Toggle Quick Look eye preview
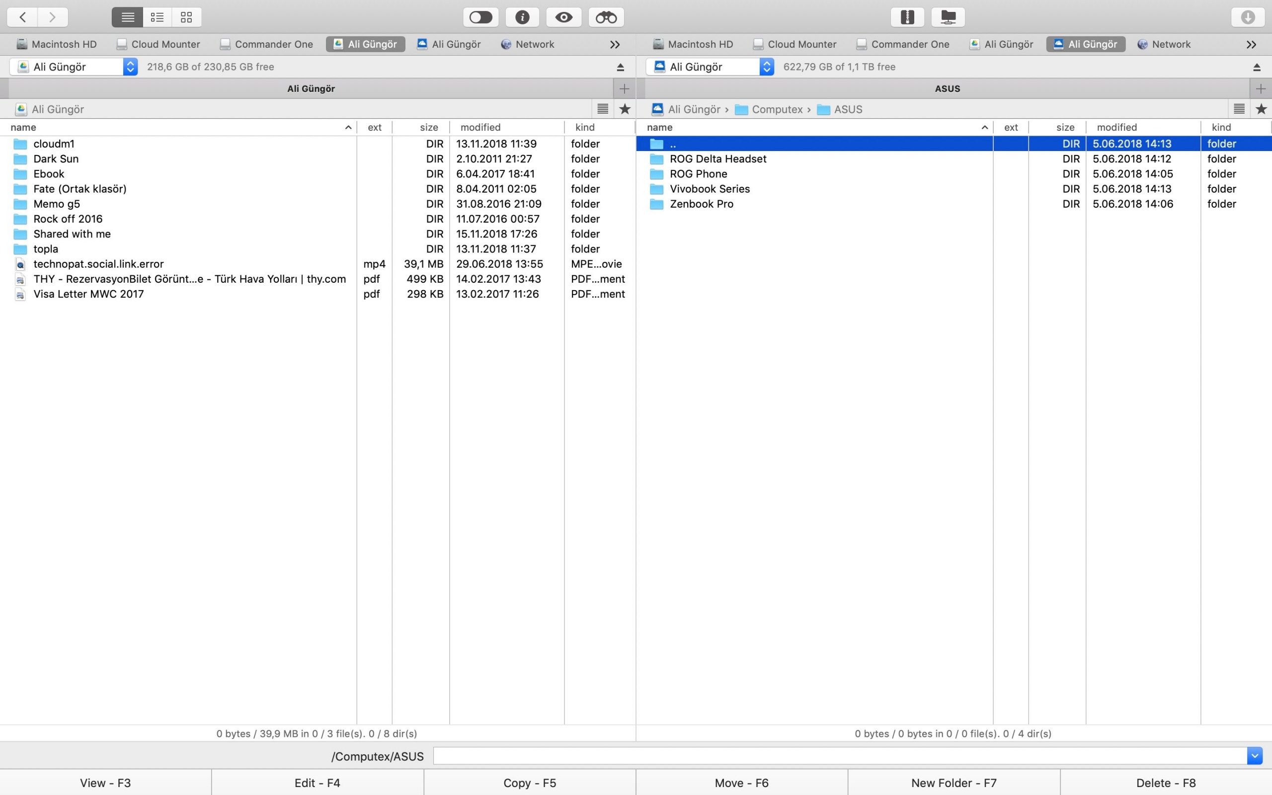 (563, 17)
